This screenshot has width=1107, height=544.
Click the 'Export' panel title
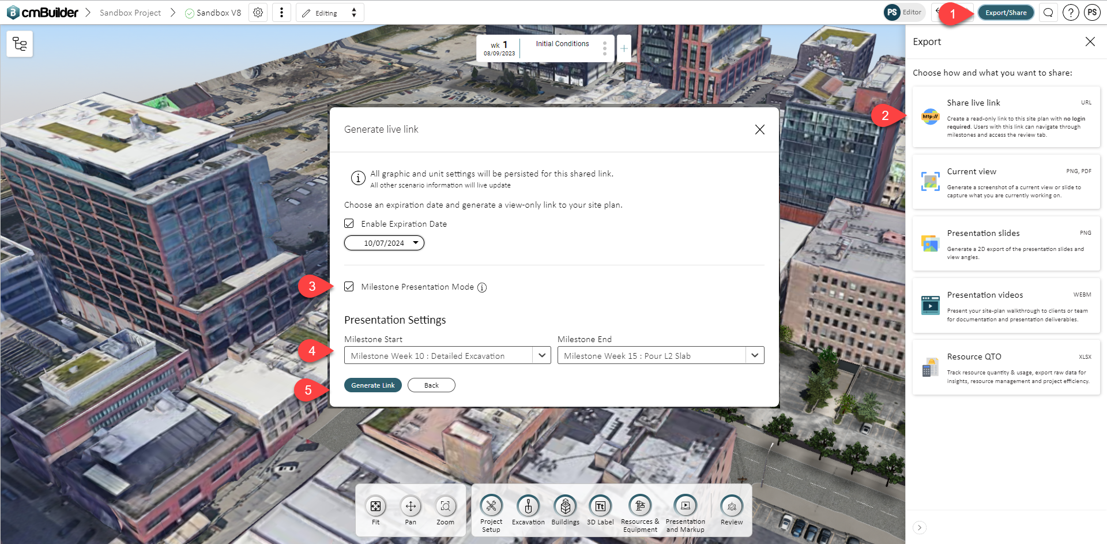pos(927,42)
